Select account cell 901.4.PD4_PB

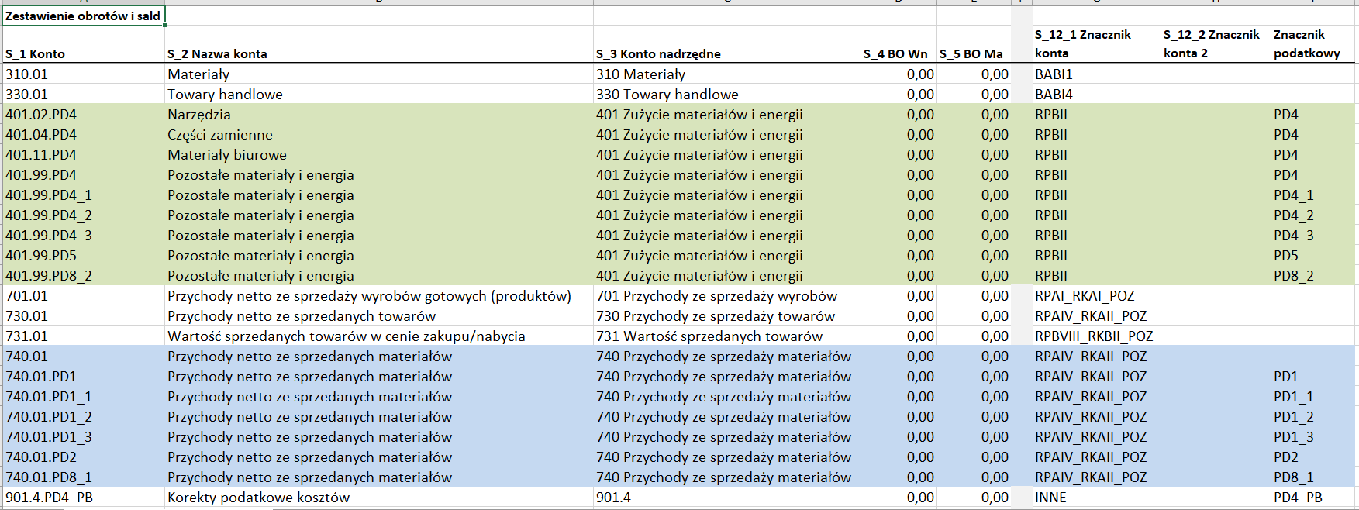[83, 497]
